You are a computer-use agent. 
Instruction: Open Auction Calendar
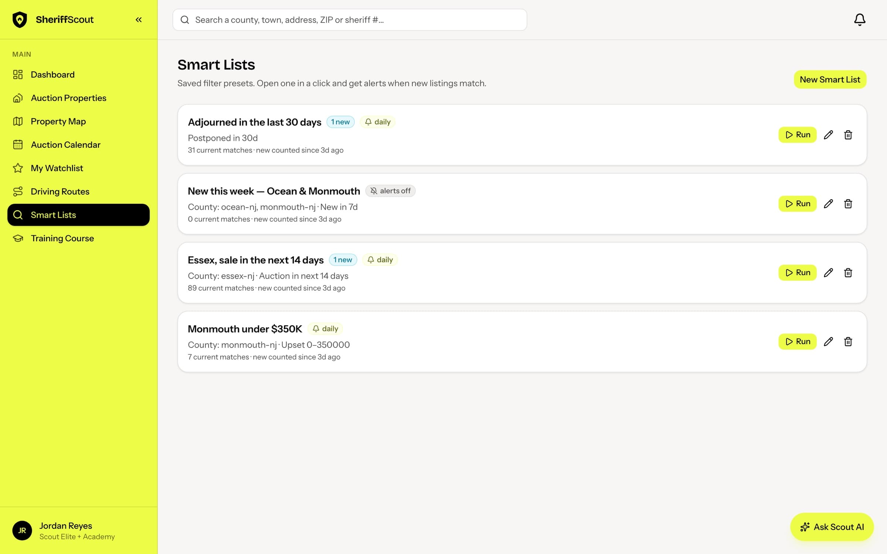78,145
